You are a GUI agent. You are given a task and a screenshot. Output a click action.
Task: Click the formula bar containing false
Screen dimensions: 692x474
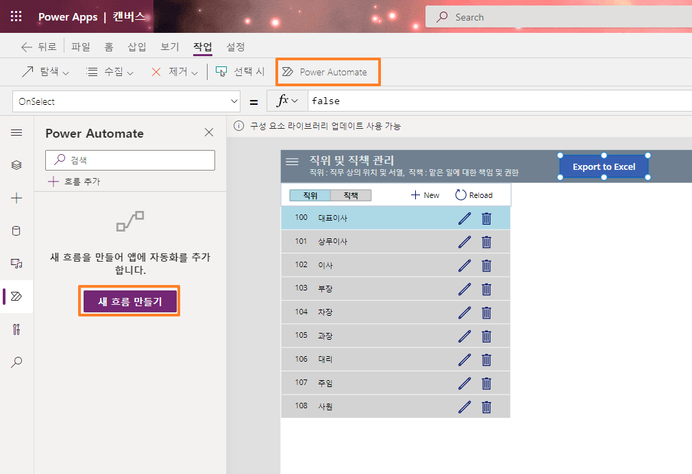[499, 101]
